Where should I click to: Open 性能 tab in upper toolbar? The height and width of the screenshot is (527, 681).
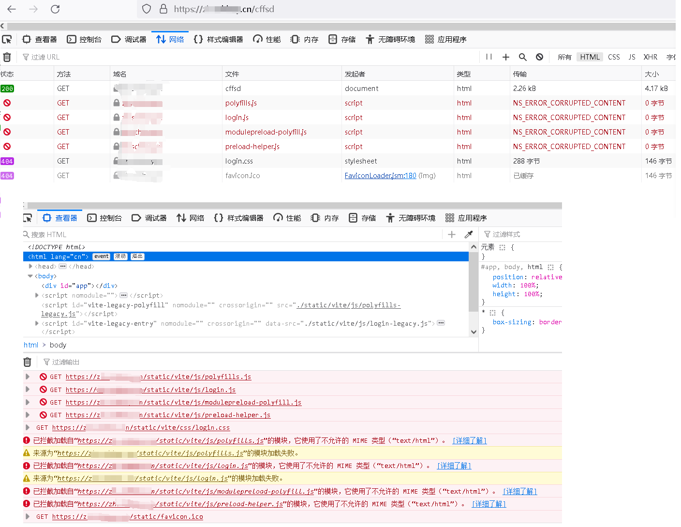coord(266,39)
